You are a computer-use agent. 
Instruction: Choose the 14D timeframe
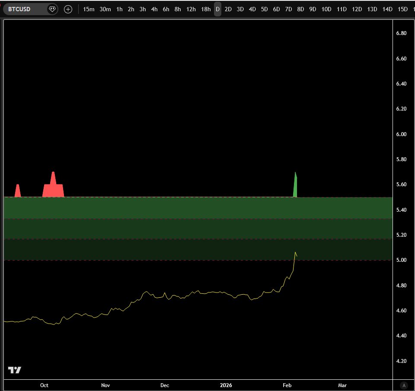click(x=387, y=9)
